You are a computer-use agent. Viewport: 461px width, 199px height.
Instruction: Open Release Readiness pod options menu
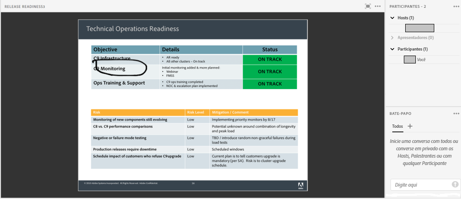378,6
